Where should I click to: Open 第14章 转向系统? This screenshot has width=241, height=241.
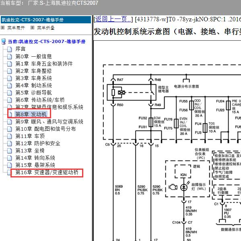pyautogui.click(x=35, y=158)
